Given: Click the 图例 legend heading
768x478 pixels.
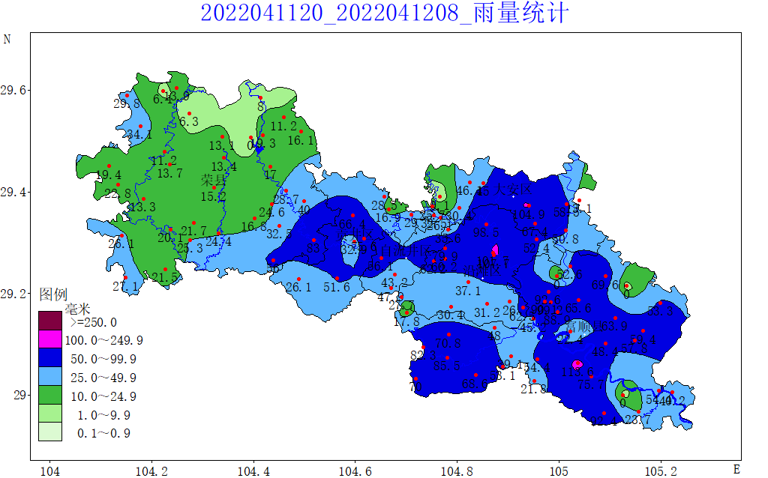Looking at the screenshot, I should 53,294.
